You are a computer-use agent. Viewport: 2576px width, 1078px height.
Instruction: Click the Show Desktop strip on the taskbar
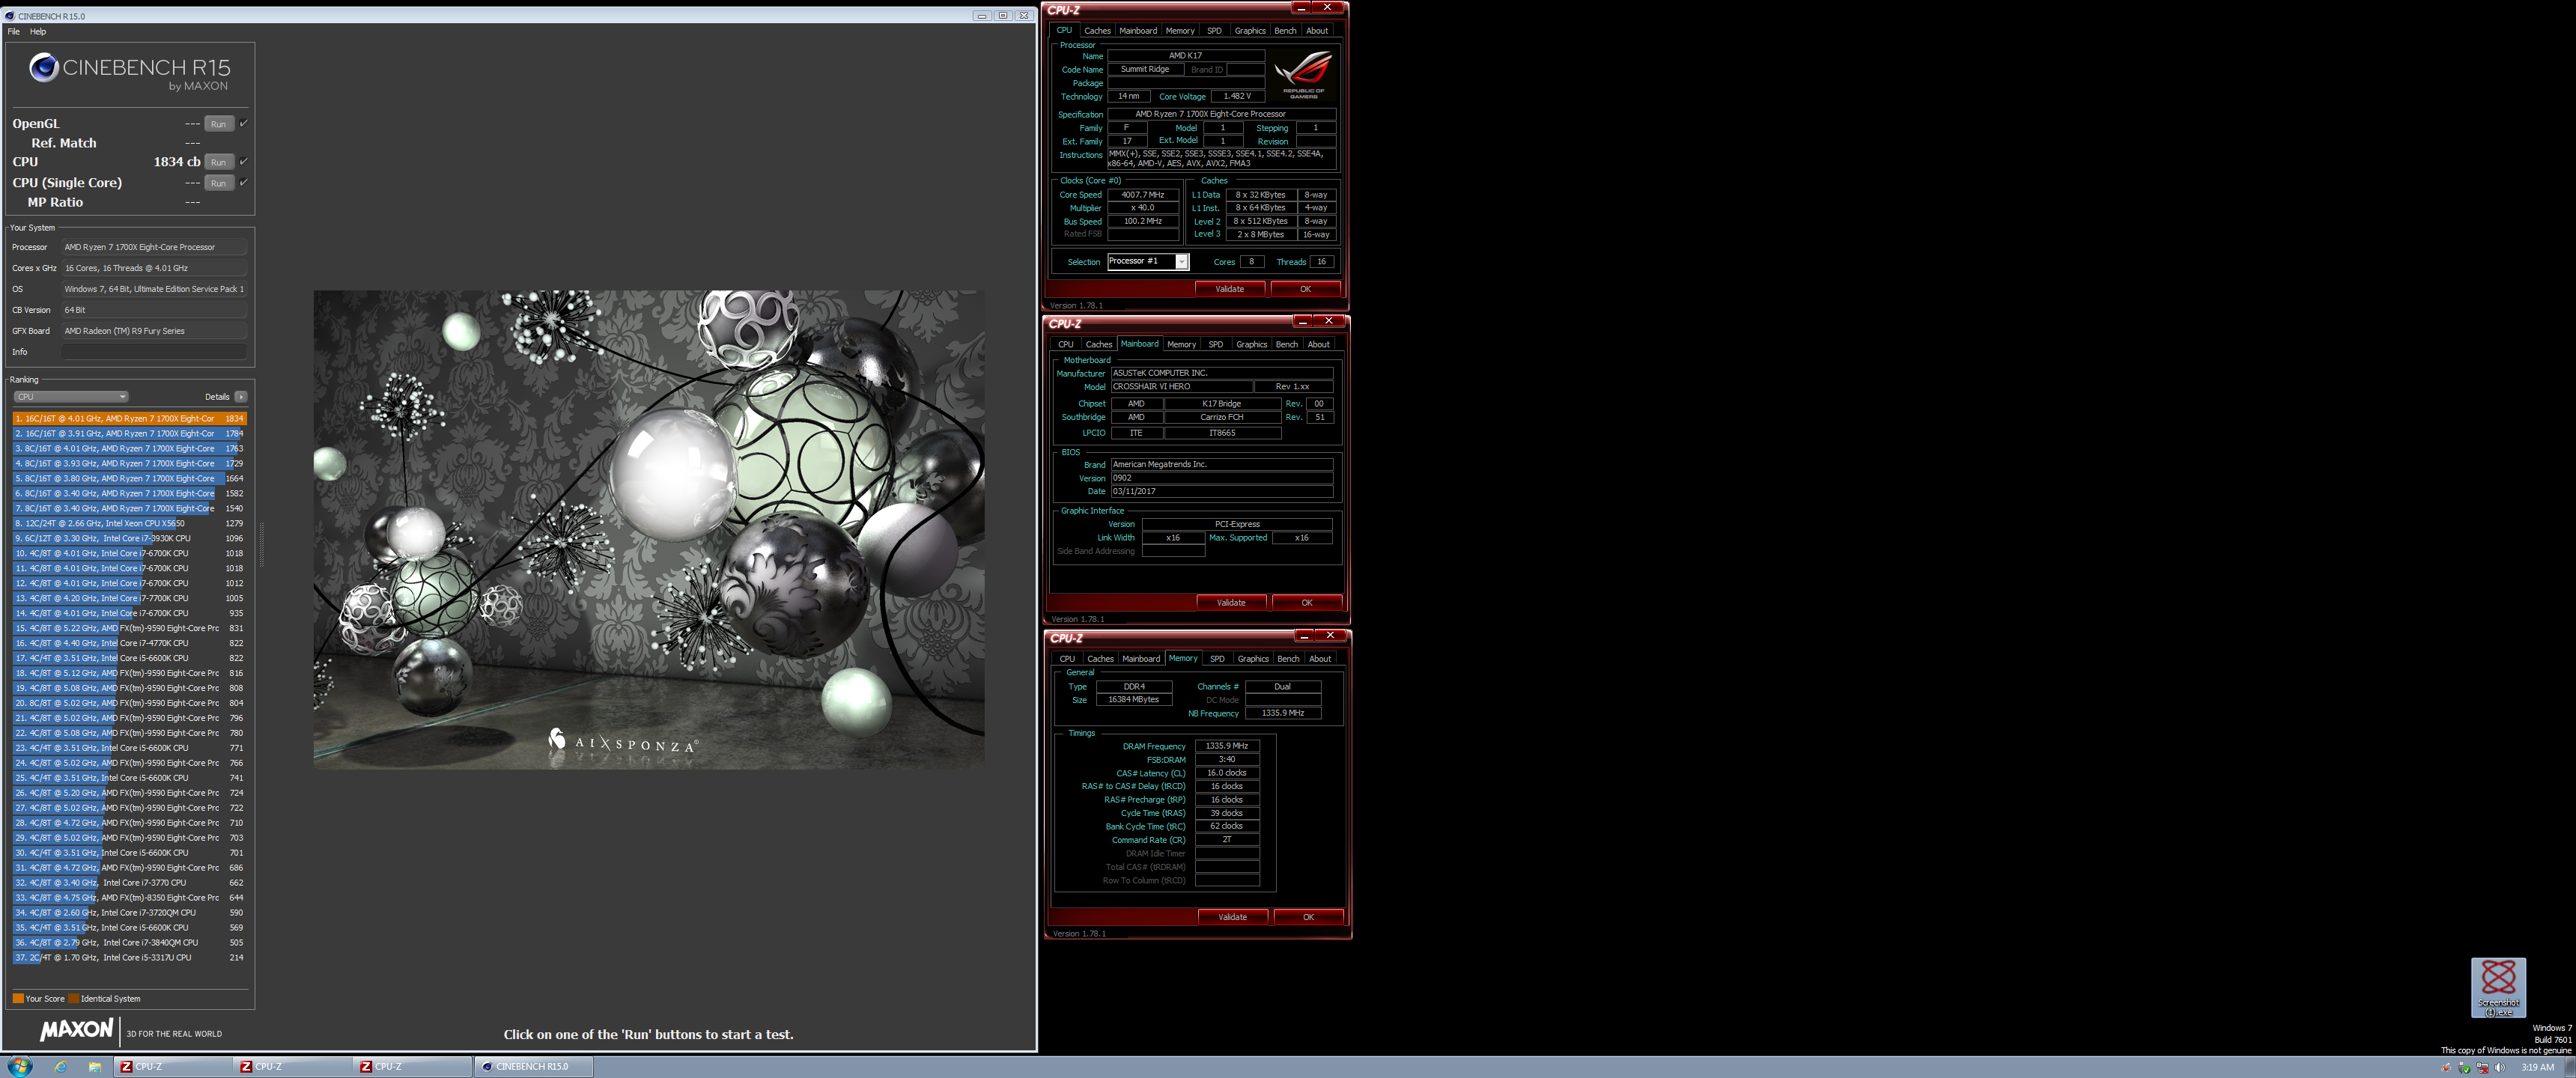pos(2570,1067)
